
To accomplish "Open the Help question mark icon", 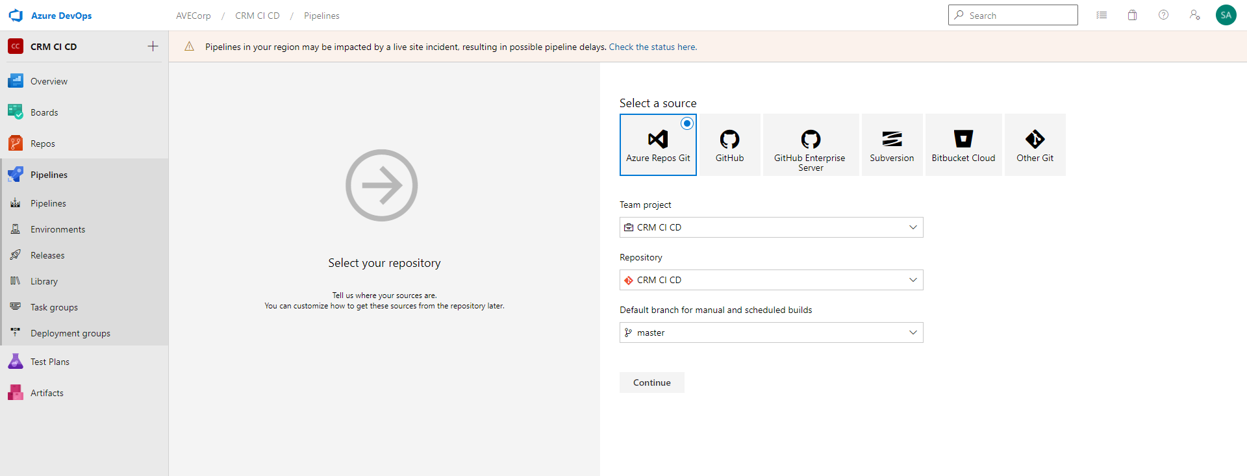I will click(x=1163, y=15).
